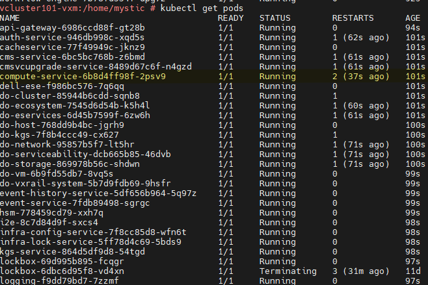Click pod name cms-service-6bc5bc768b-z6bmd
This screenshot has height=285, width=428.
pyautogui.click(x=72, y=57)
